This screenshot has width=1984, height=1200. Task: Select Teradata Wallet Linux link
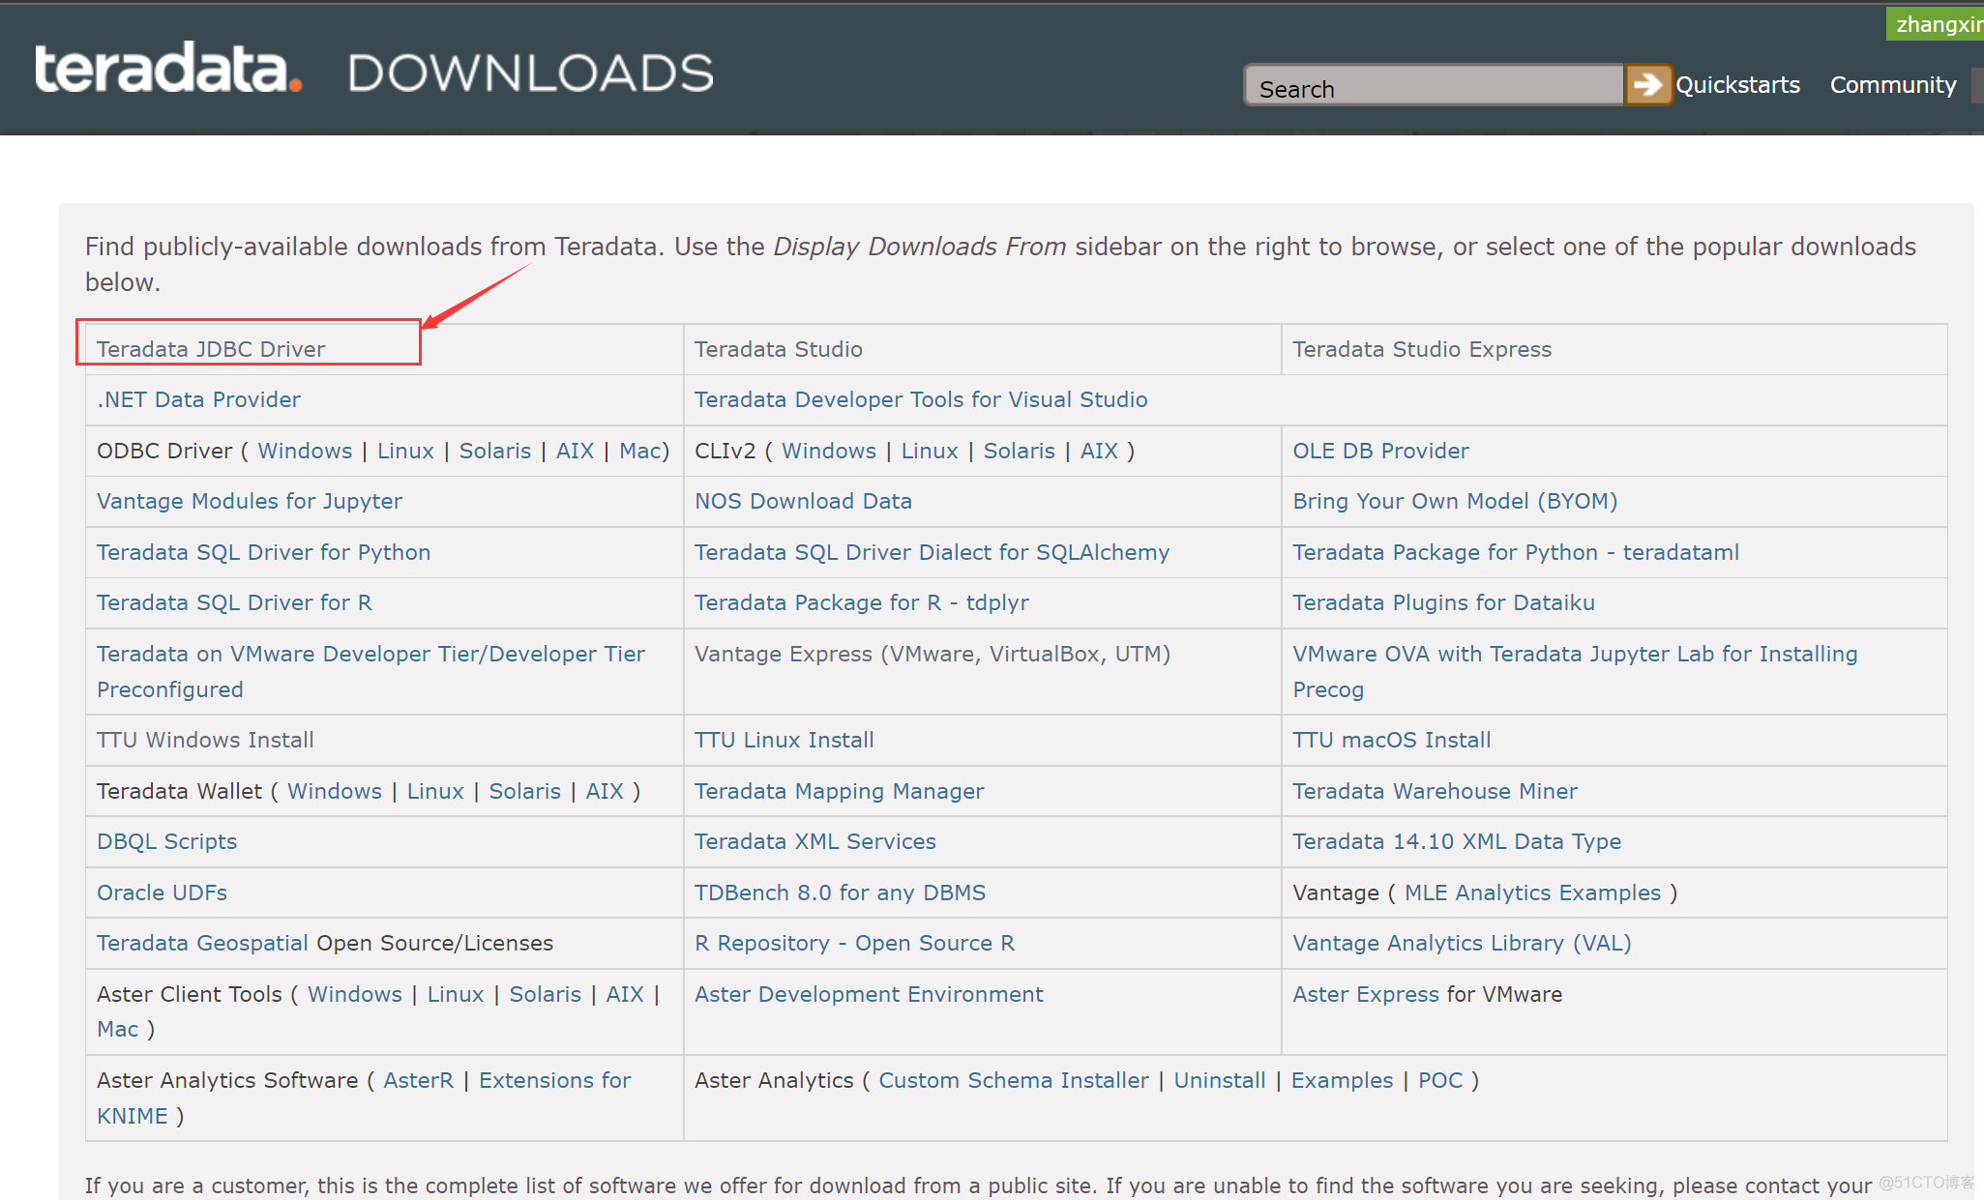point(435,791)
